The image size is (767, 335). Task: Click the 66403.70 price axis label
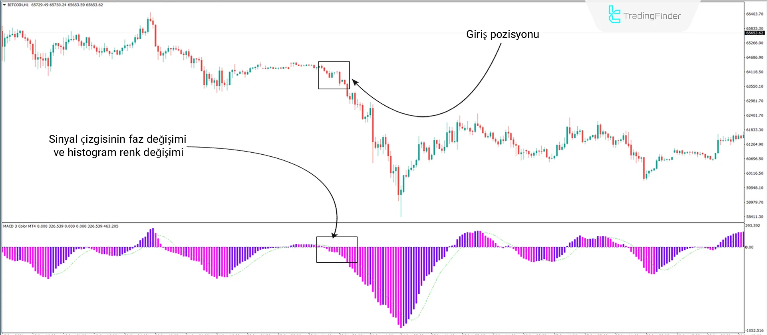[x=754, y=14]
